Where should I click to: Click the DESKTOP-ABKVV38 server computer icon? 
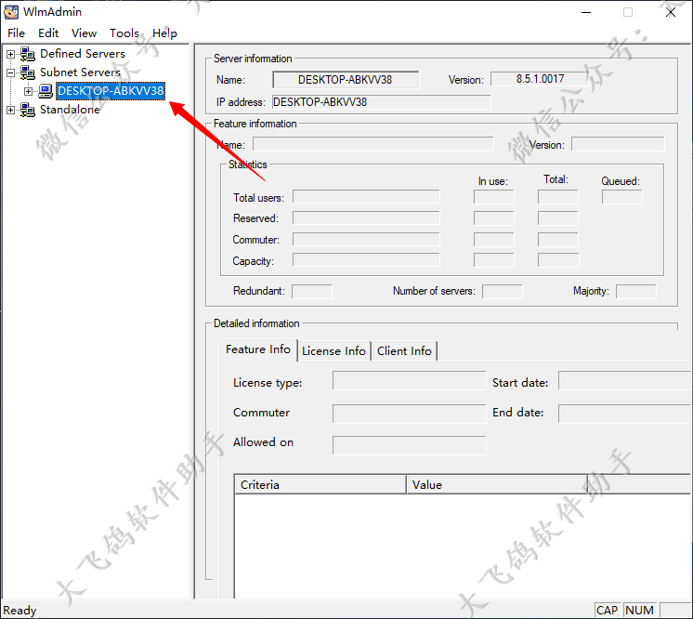pyautogui.click(x=46, y=91)
